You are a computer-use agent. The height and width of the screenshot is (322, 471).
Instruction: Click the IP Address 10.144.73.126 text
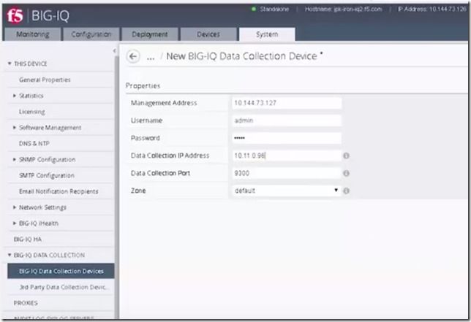click(432, 9)
